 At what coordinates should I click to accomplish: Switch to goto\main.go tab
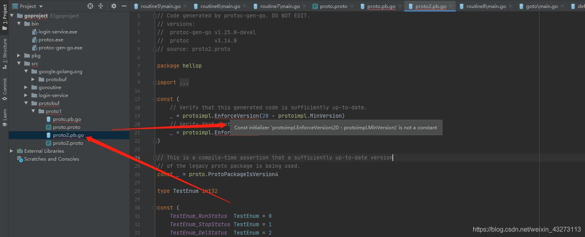pyautogui.click(x=541, y=6)
